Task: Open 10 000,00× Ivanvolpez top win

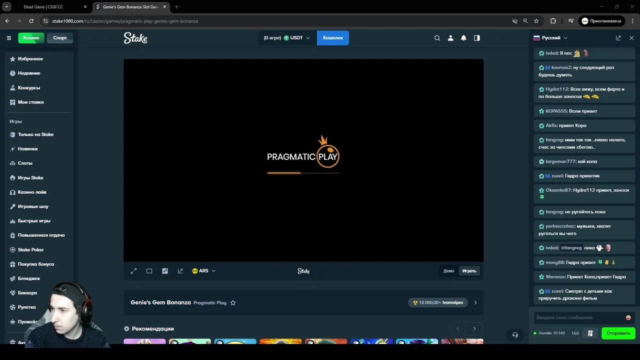Action: click(x=438, y=302)
